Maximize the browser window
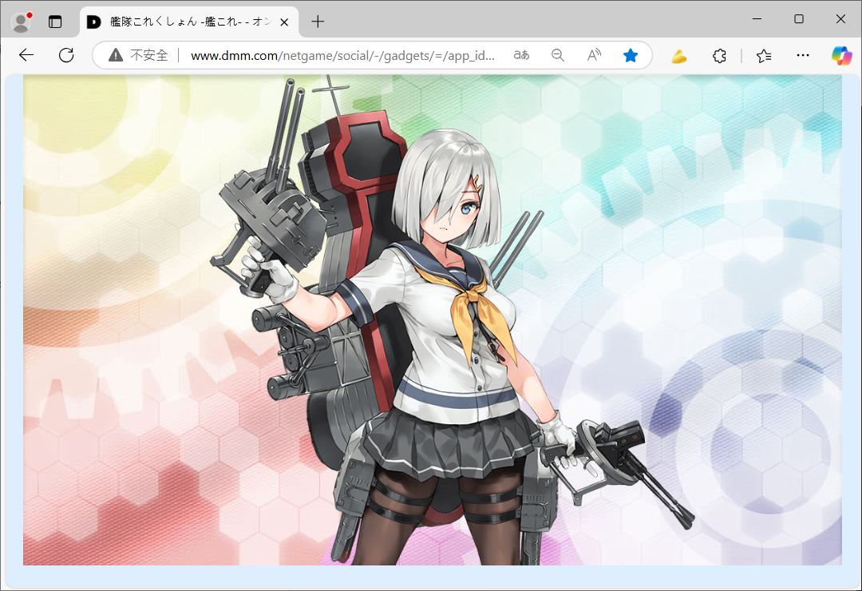Viewport: 862px width, 591px height. click(799, 18)
